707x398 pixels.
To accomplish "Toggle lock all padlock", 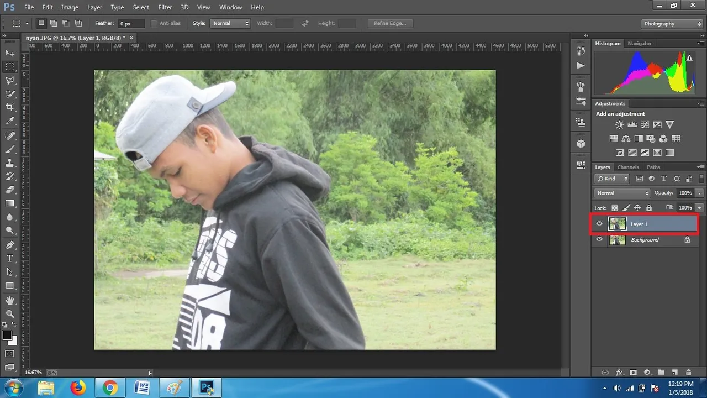I will coord(649,208).
